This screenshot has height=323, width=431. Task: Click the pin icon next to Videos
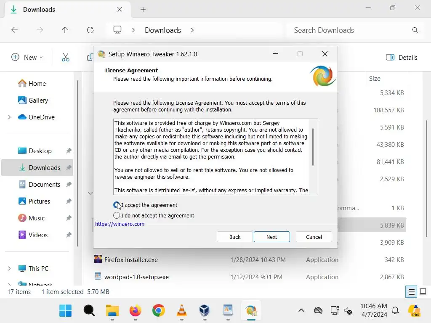pyautogui.click(x=69, y=235)
